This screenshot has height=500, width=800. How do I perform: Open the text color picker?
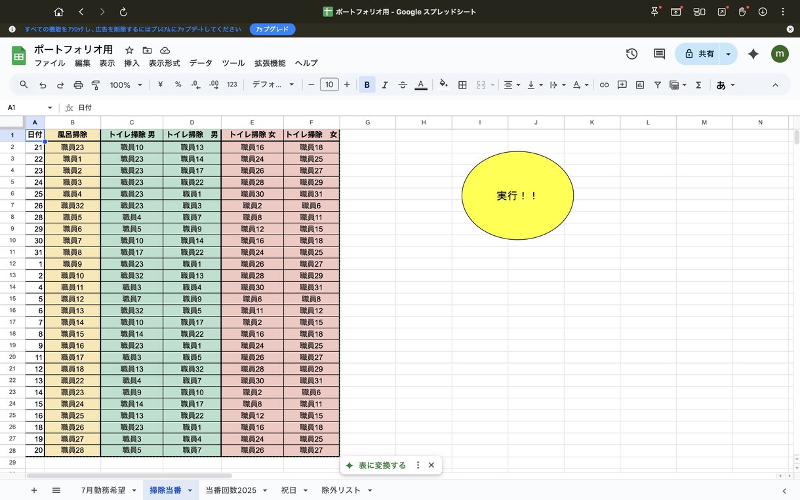click(x=421, y=85)
